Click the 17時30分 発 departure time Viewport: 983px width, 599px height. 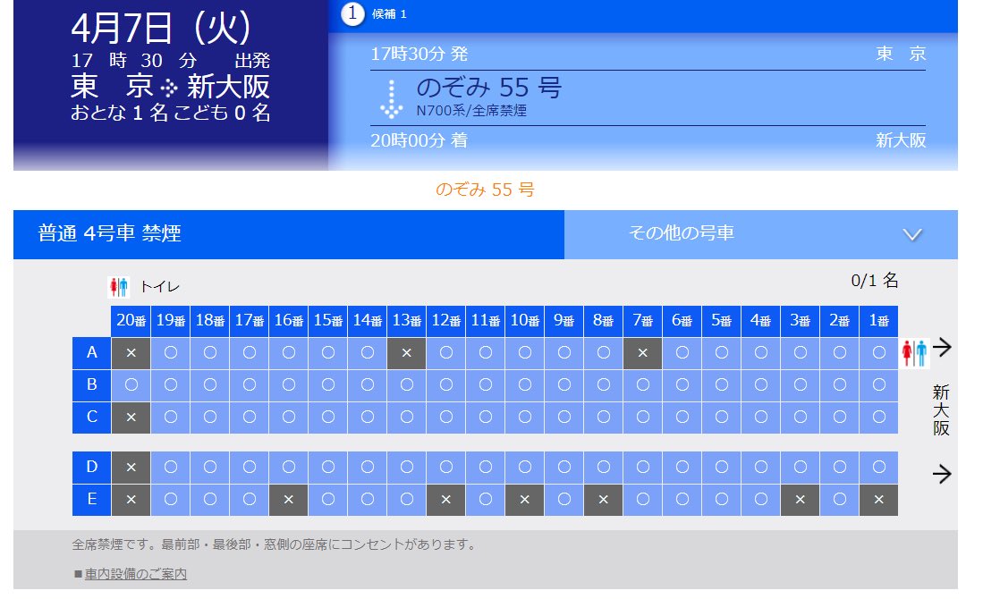[x=419, y=54]
